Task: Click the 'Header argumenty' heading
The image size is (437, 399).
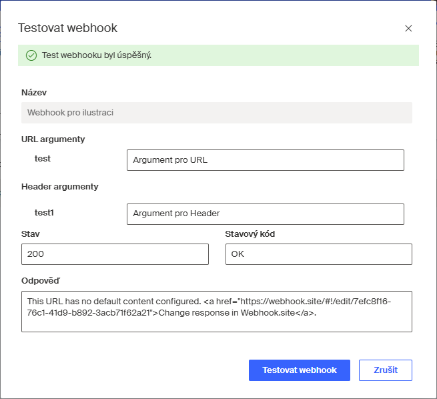Action: click(x=60, y=187)
